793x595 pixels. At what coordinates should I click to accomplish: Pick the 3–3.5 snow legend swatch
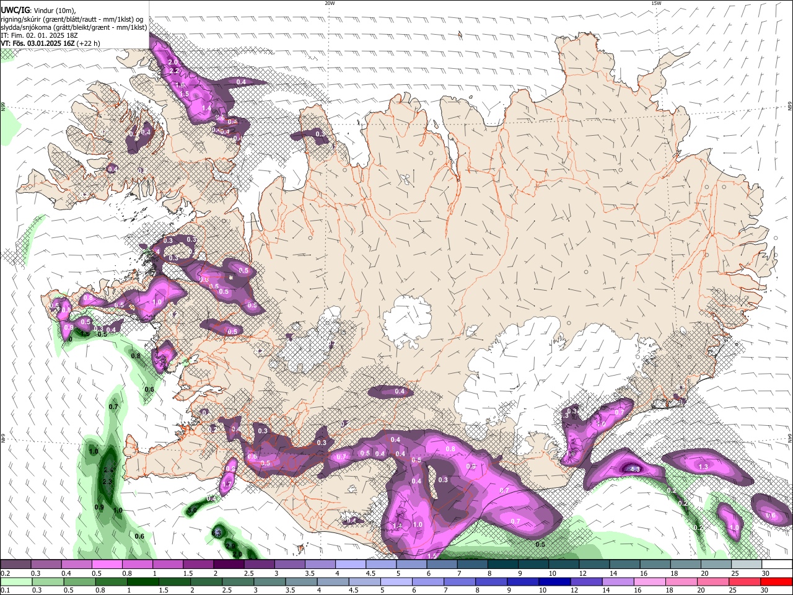(x=289, y=565)
